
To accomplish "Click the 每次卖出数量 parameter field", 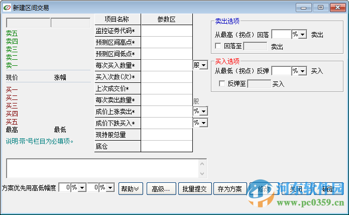I will 167,100.
